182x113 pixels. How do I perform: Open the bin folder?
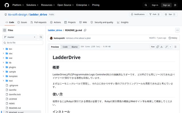point(11,49)
